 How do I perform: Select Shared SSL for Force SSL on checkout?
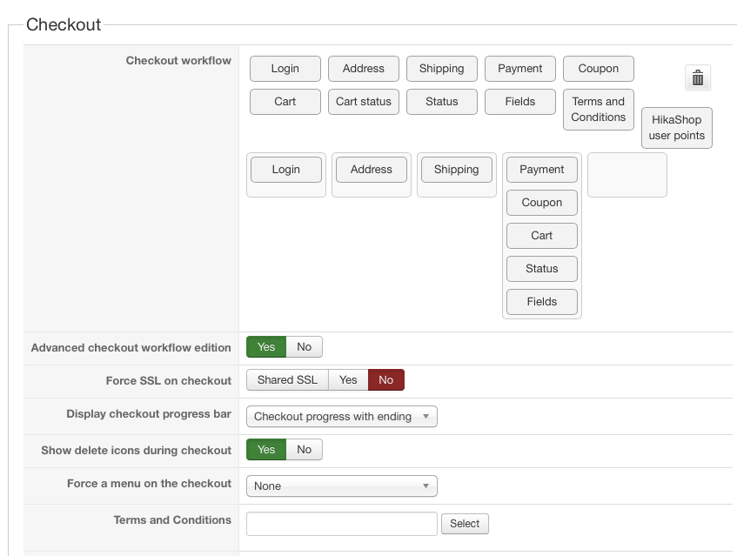(x=287, y=380)
